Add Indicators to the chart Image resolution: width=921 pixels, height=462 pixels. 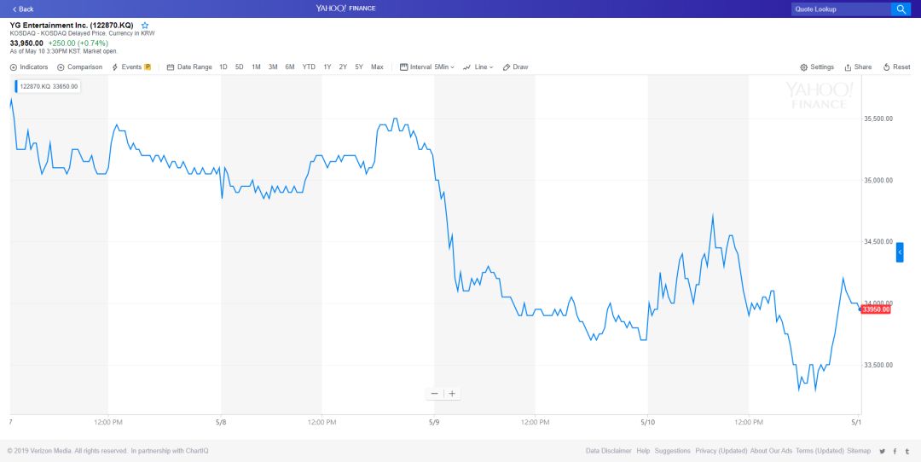(29, 67)
